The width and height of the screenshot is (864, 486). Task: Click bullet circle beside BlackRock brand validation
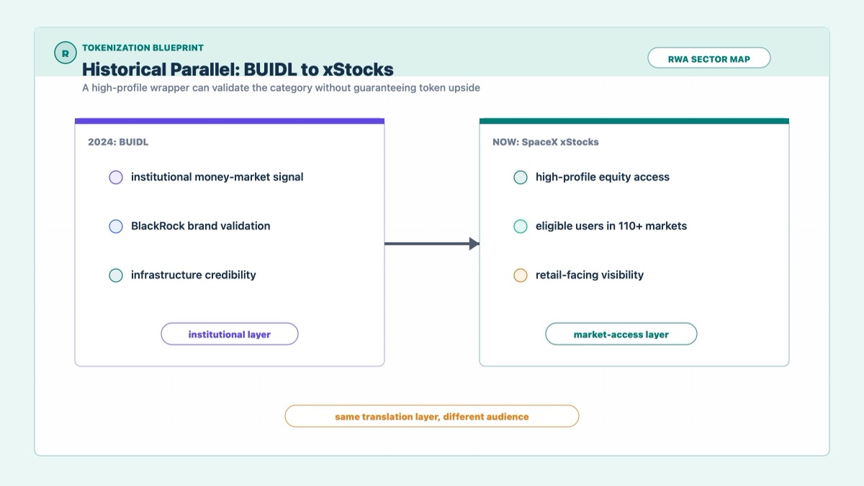coord(116,226)
